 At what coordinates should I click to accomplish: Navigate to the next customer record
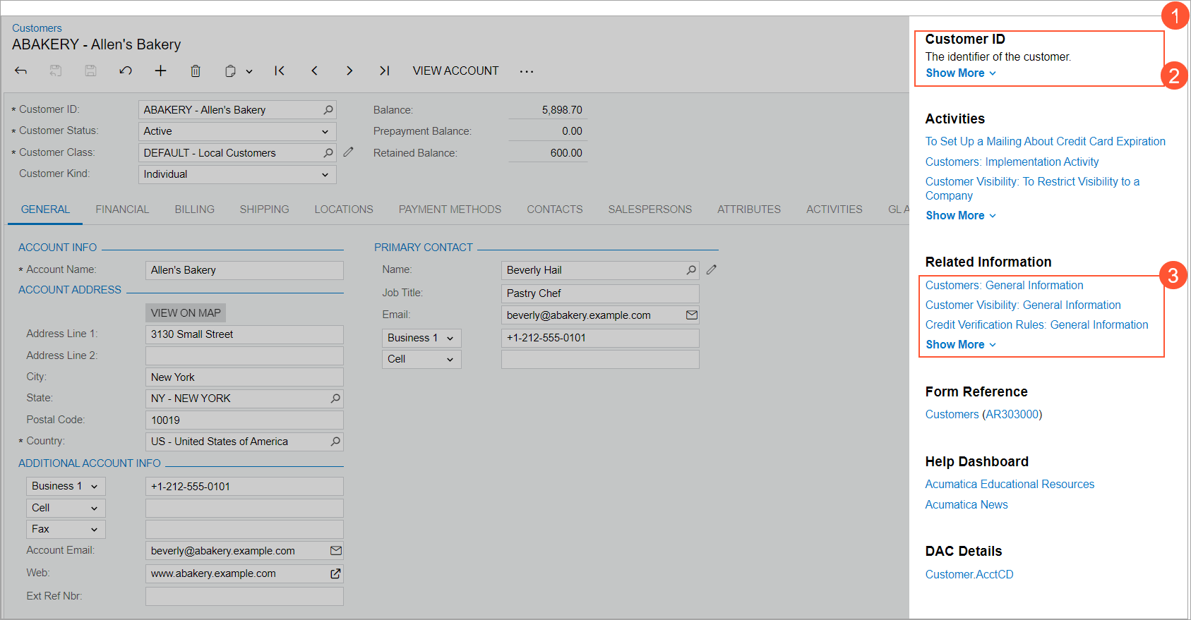[x=349, y=71]
